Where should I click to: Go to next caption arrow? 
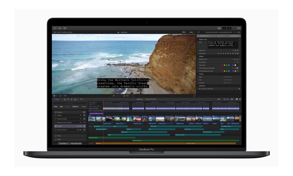coord(239,36)
